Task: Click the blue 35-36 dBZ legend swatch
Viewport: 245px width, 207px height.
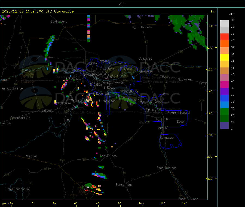Action: pos(224,98)
